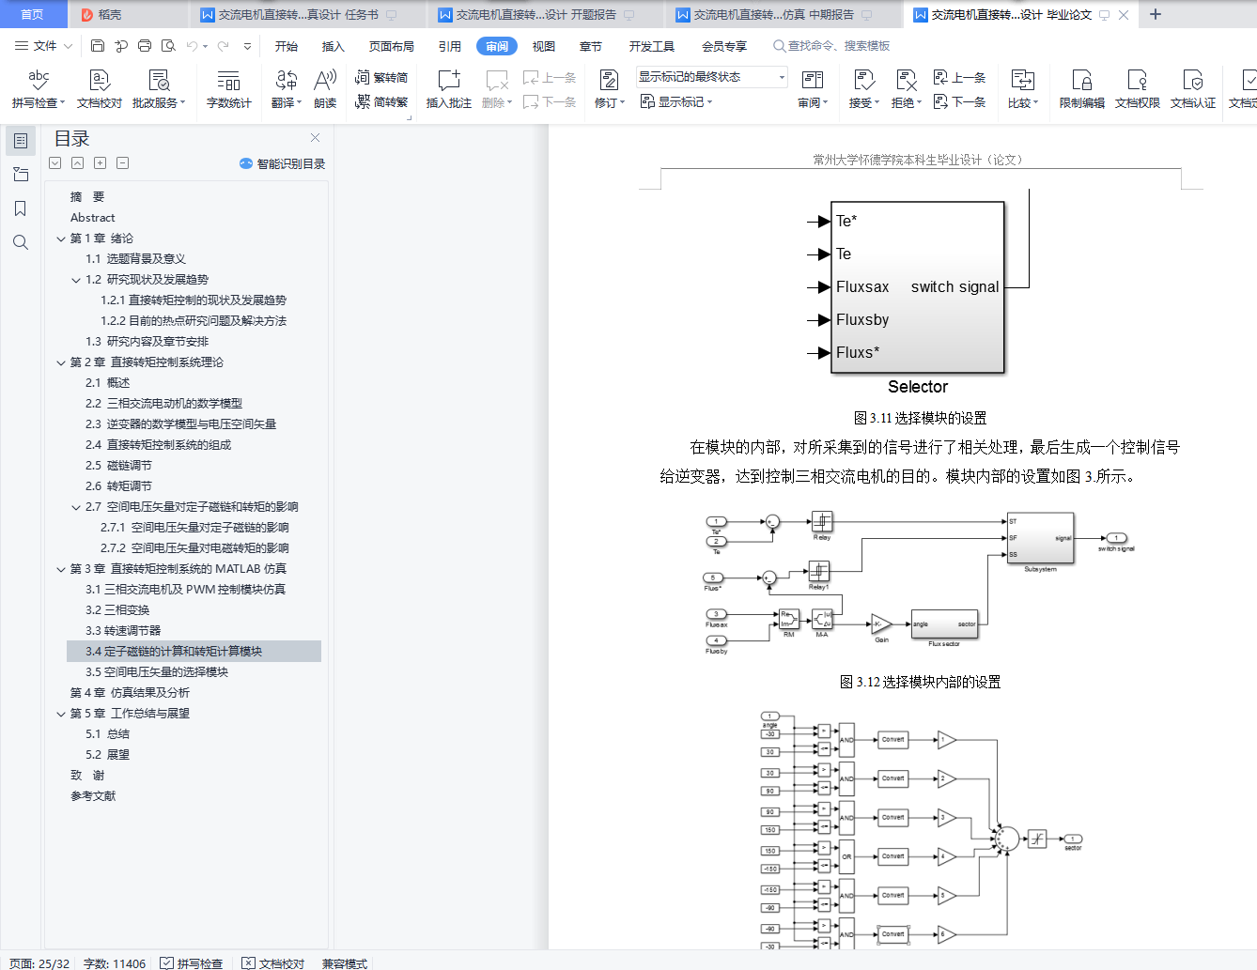Open a new tab with plus button
Image resolution: width=1257 pixels, height=970 pixels.
coord(1156,14)
